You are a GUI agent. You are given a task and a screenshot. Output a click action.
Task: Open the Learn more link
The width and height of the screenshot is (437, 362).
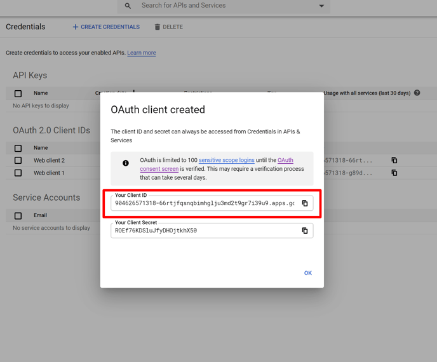(142, 53)
